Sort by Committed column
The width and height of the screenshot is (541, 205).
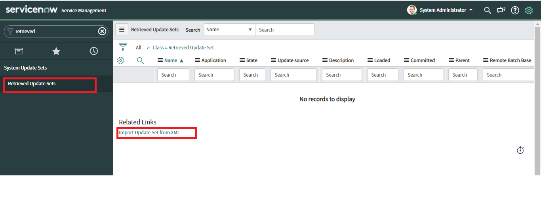(x=423, y=60)
